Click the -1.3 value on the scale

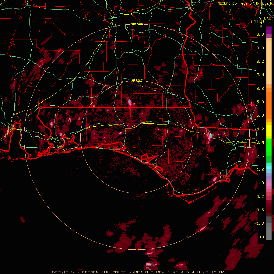pos(259,223)
